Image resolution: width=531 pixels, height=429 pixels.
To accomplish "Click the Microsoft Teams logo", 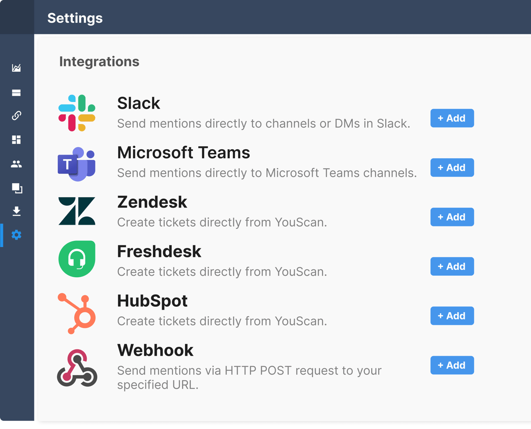I will (77, 164).
